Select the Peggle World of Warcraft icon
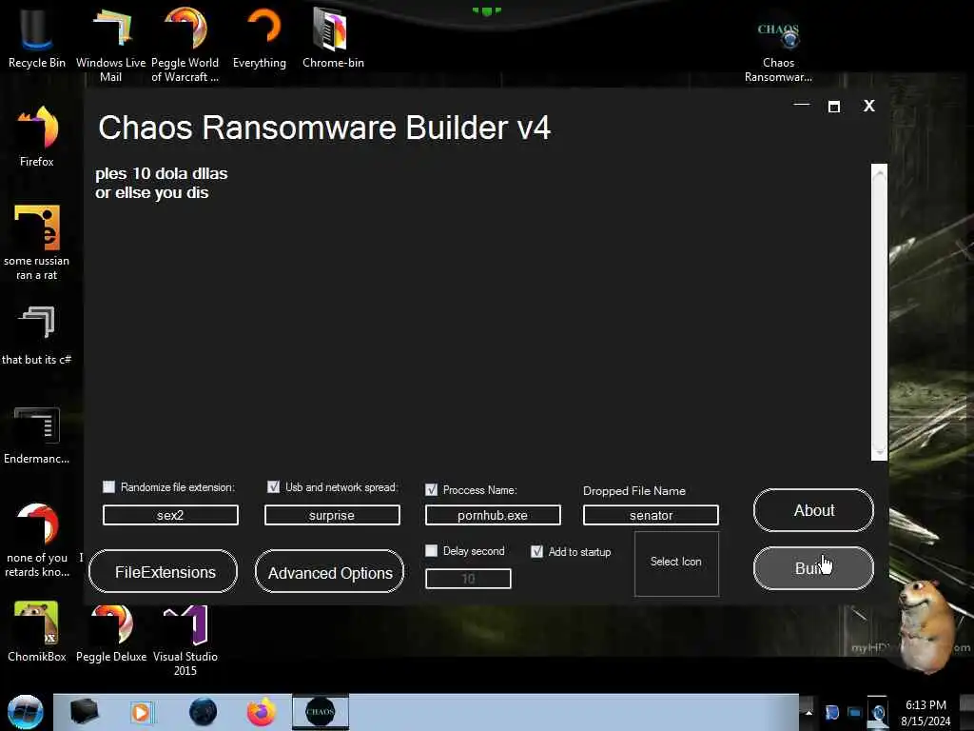 (185, 44)
